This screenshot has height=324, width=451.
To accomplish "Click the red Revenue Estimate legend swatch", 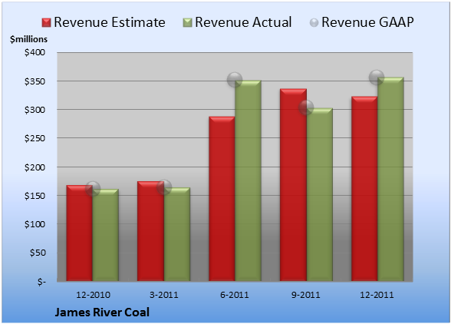I will point(46,23).
